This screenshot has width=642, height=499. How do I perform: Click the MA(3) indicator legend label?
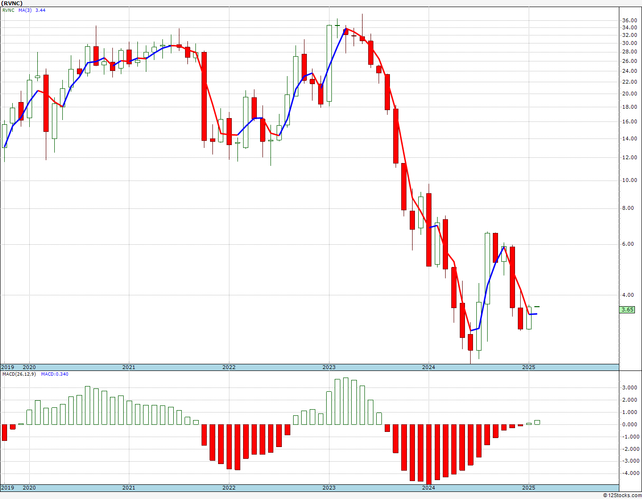(x=25, y=10)
